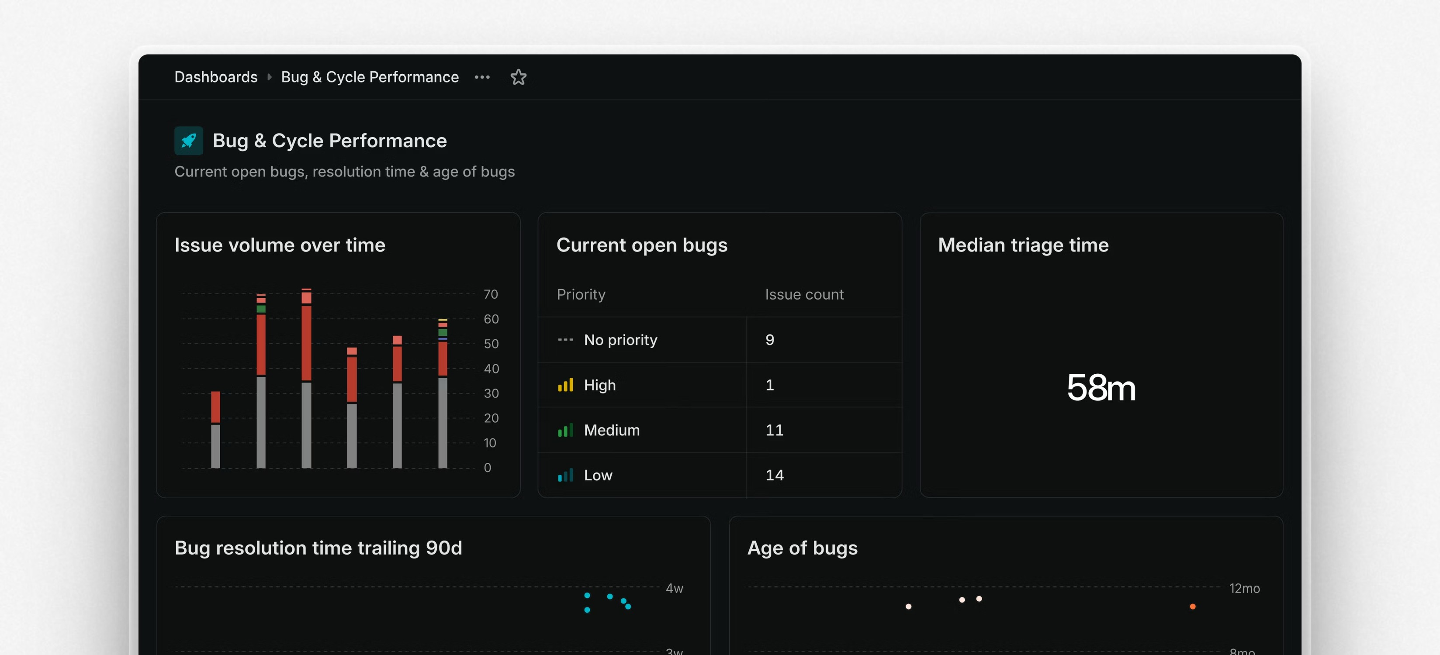Click the green Medium priority icon
This screenshot has height=655, width=1440.
click(565, 430)
